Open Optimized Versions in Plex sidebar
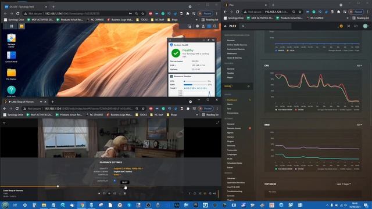This screenshot has width=372, height=209. pyautogui.click(x=236, y=183)
